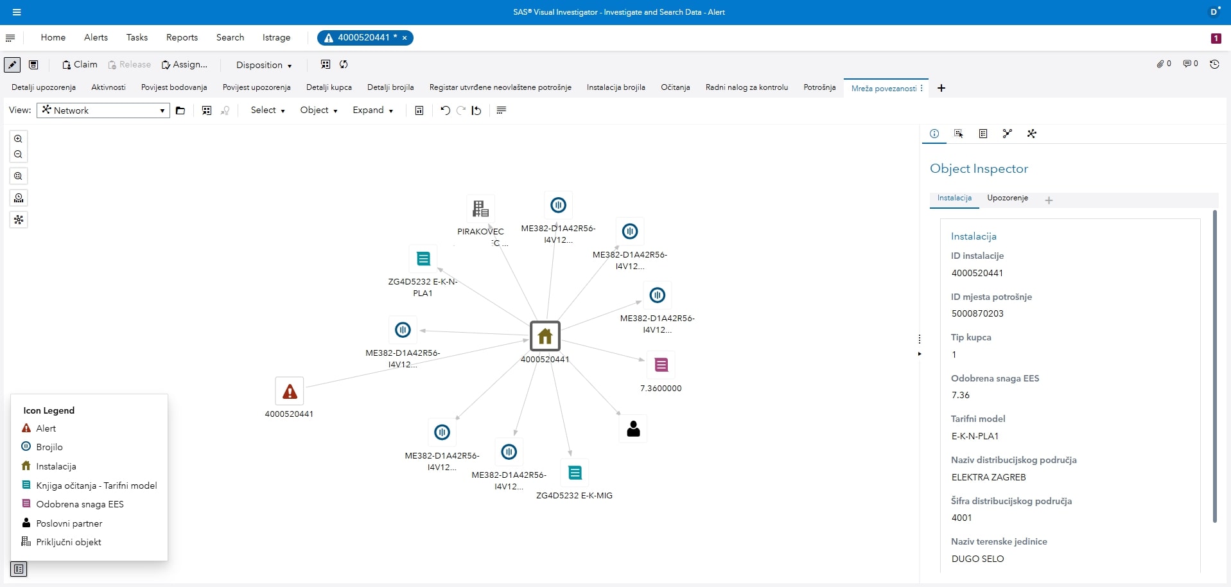This screenshot has height=587, width=1231.
Task: Collapse the Object Inspector side panel
Action: [x=920, y=354]
